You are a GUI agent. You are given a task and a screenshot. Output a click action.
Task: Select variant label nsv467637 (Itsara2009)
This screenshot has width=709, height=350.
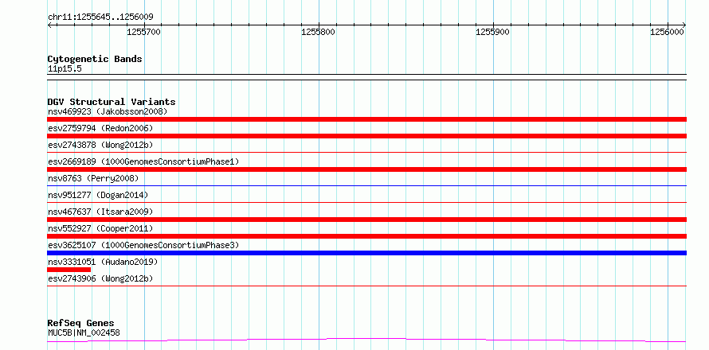coord(100,212)
